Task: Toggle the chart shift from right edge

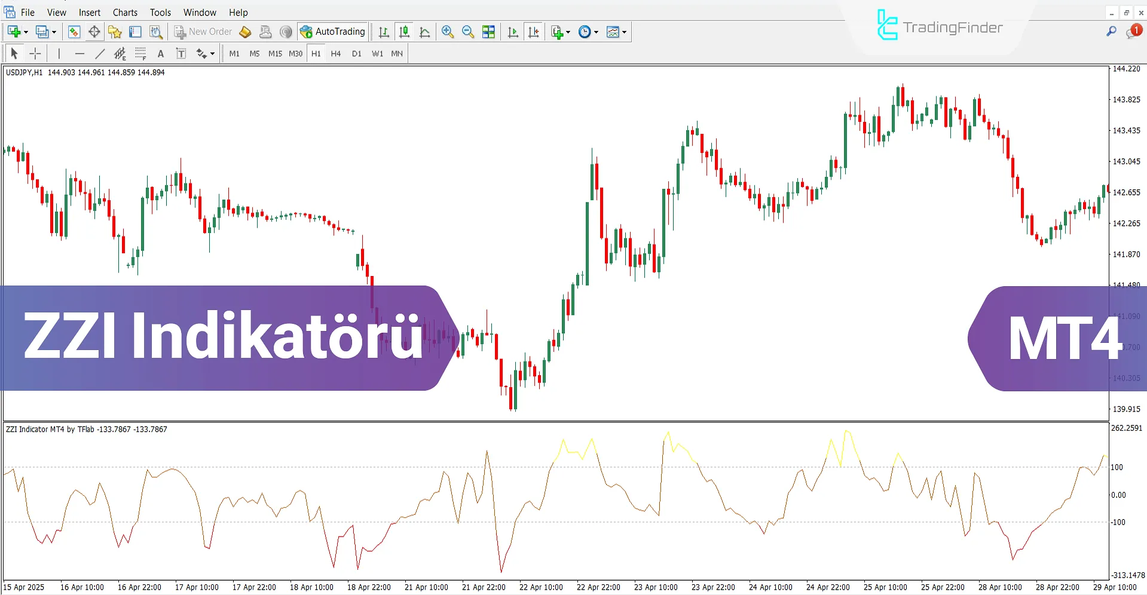Action: tap(534, 31)
